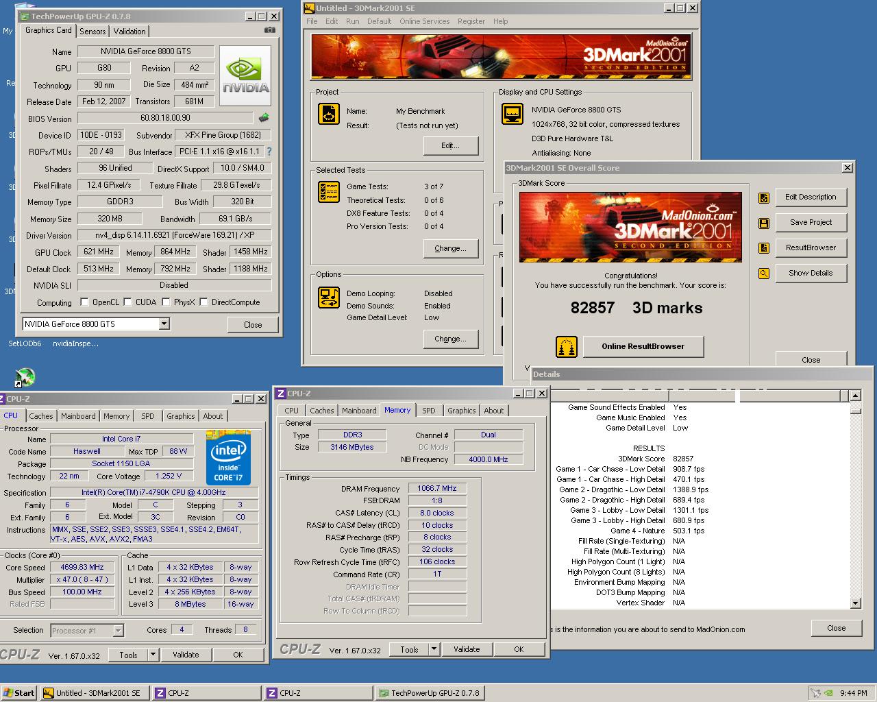Image resolution: width=877 pixels, height=702 pixels.
Task: Click the GPU-Z screenshot camera icon
Action: click(270, 30)
